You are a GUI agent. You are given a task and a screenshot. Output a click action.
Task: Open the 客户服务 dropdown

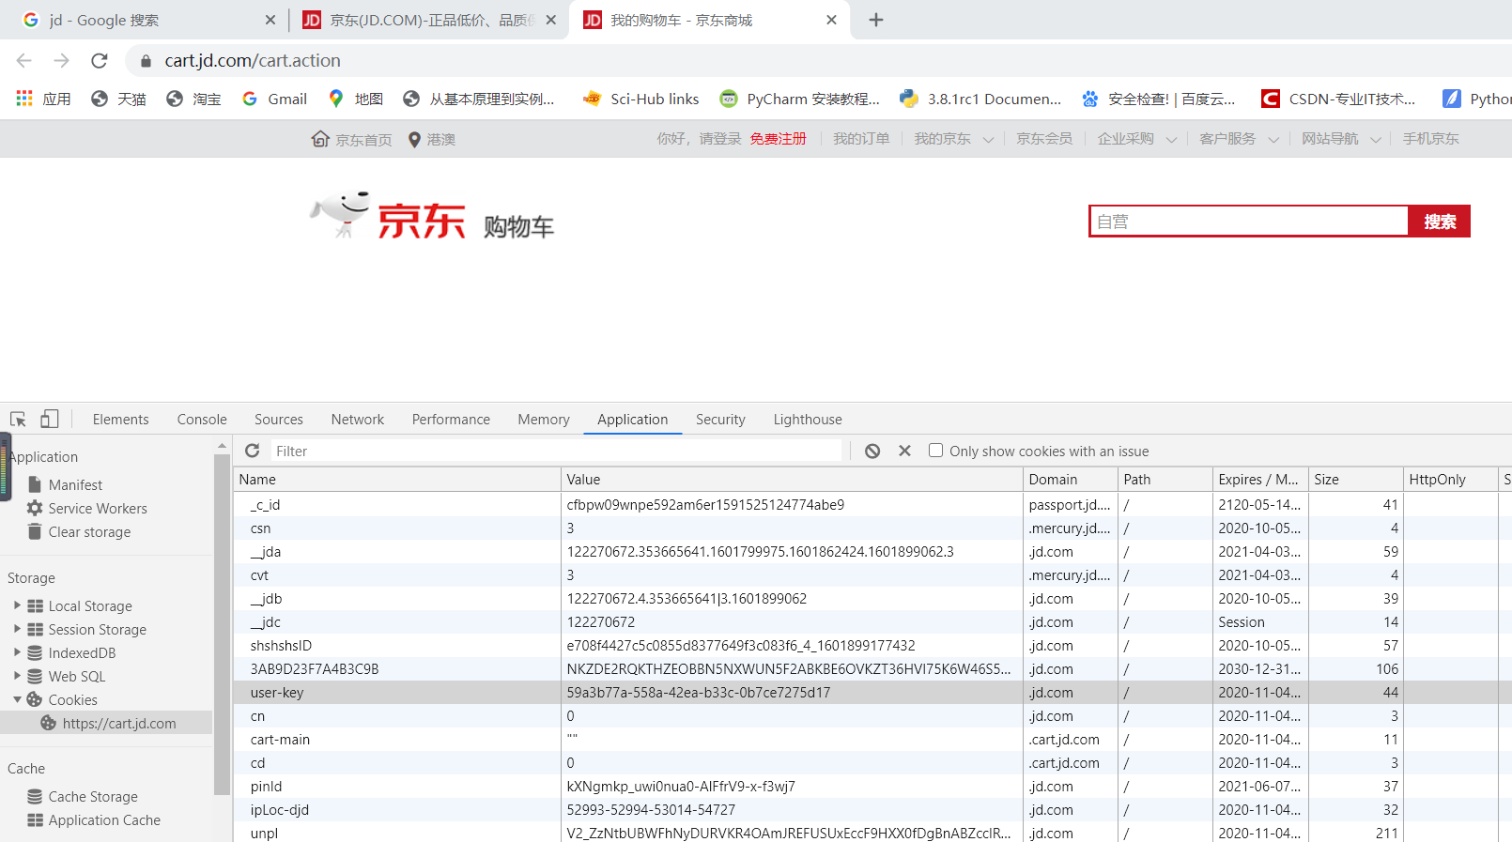(x=1239, y=139)
